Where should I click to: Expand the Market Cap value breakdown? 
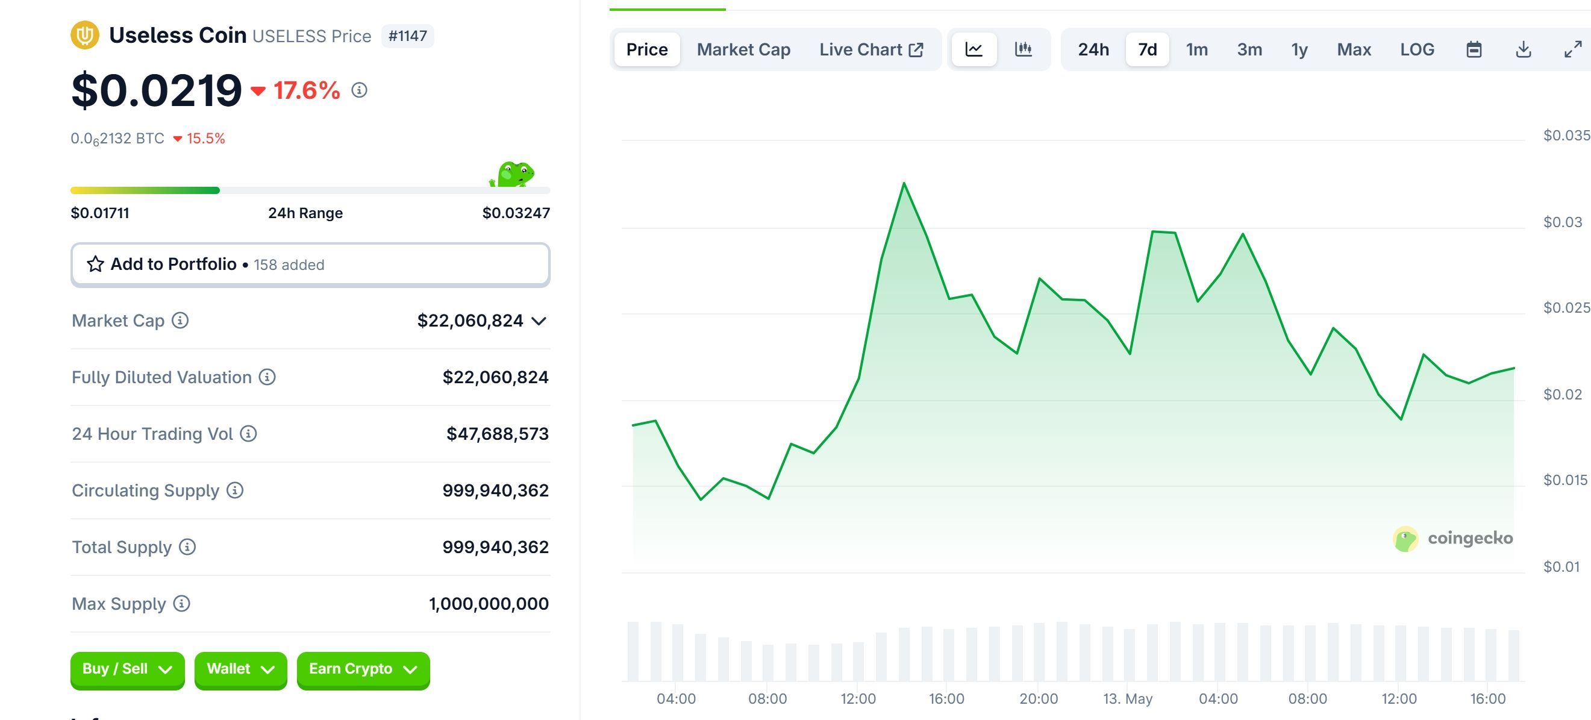coord(539,322)
